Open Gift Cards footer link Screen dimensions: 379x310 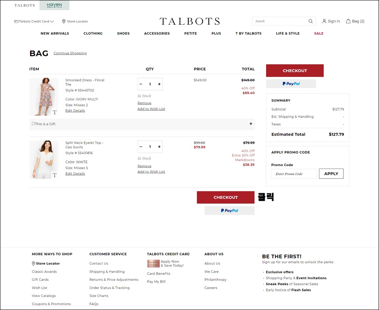click(40, 280)
